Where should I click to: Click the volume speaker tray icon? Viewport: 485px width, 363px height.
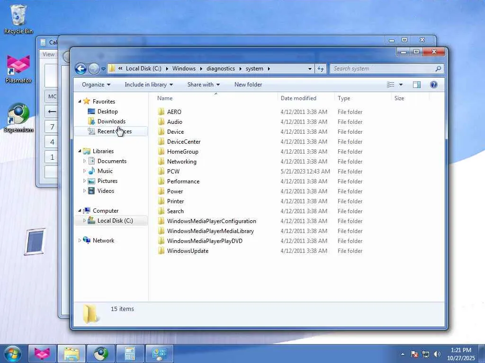[x=437, y=354]
